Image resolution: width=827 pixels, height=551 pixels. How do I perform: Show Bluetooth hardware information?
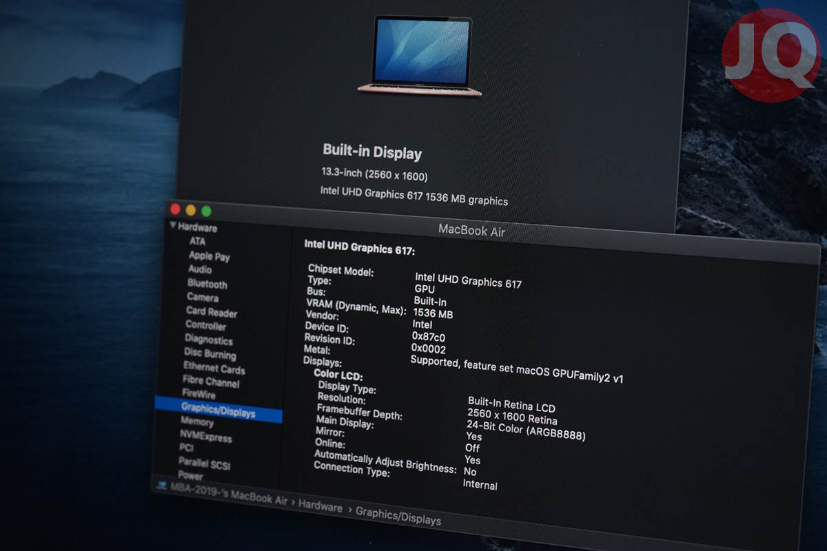[207, 284]
